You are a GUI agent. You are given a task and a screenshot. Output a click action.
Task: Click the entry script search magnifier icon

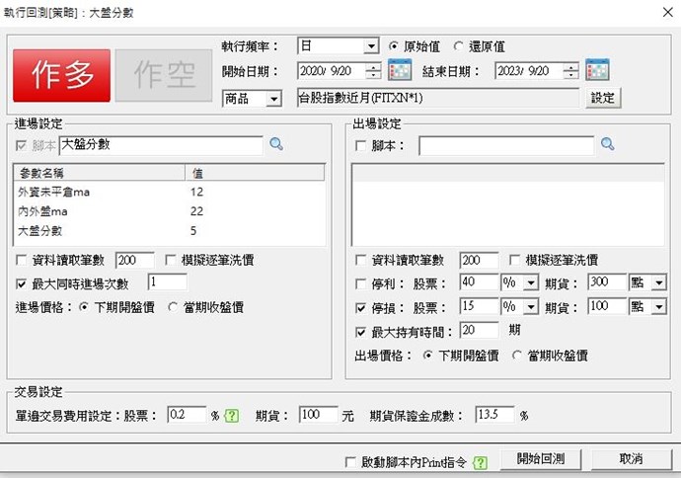click(276, 144)
